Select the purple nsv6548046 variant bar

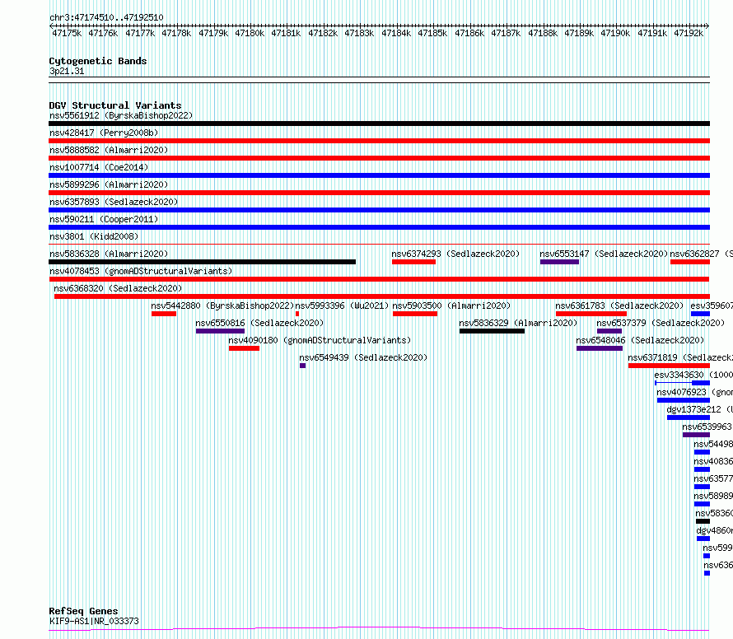(x=600, y=348)
